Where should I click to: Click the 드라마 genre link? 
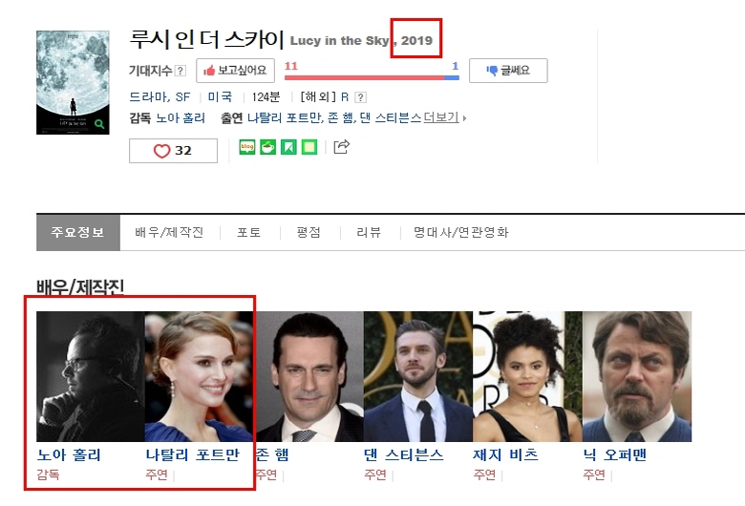(147, 97)
